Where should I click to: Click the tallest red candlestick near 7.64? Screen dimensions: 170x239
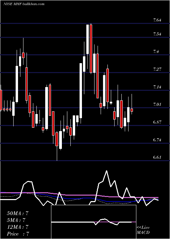pyautogui.click(x=91, y=48)
